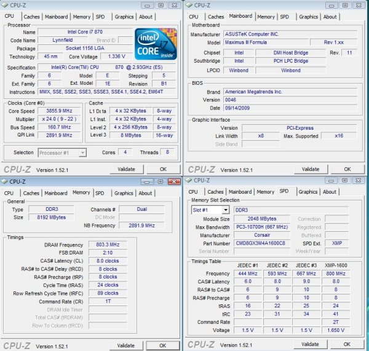Click the Code Name field Lynnfield
This screenshot has height=351, width=369.
(x=62, y=40)
